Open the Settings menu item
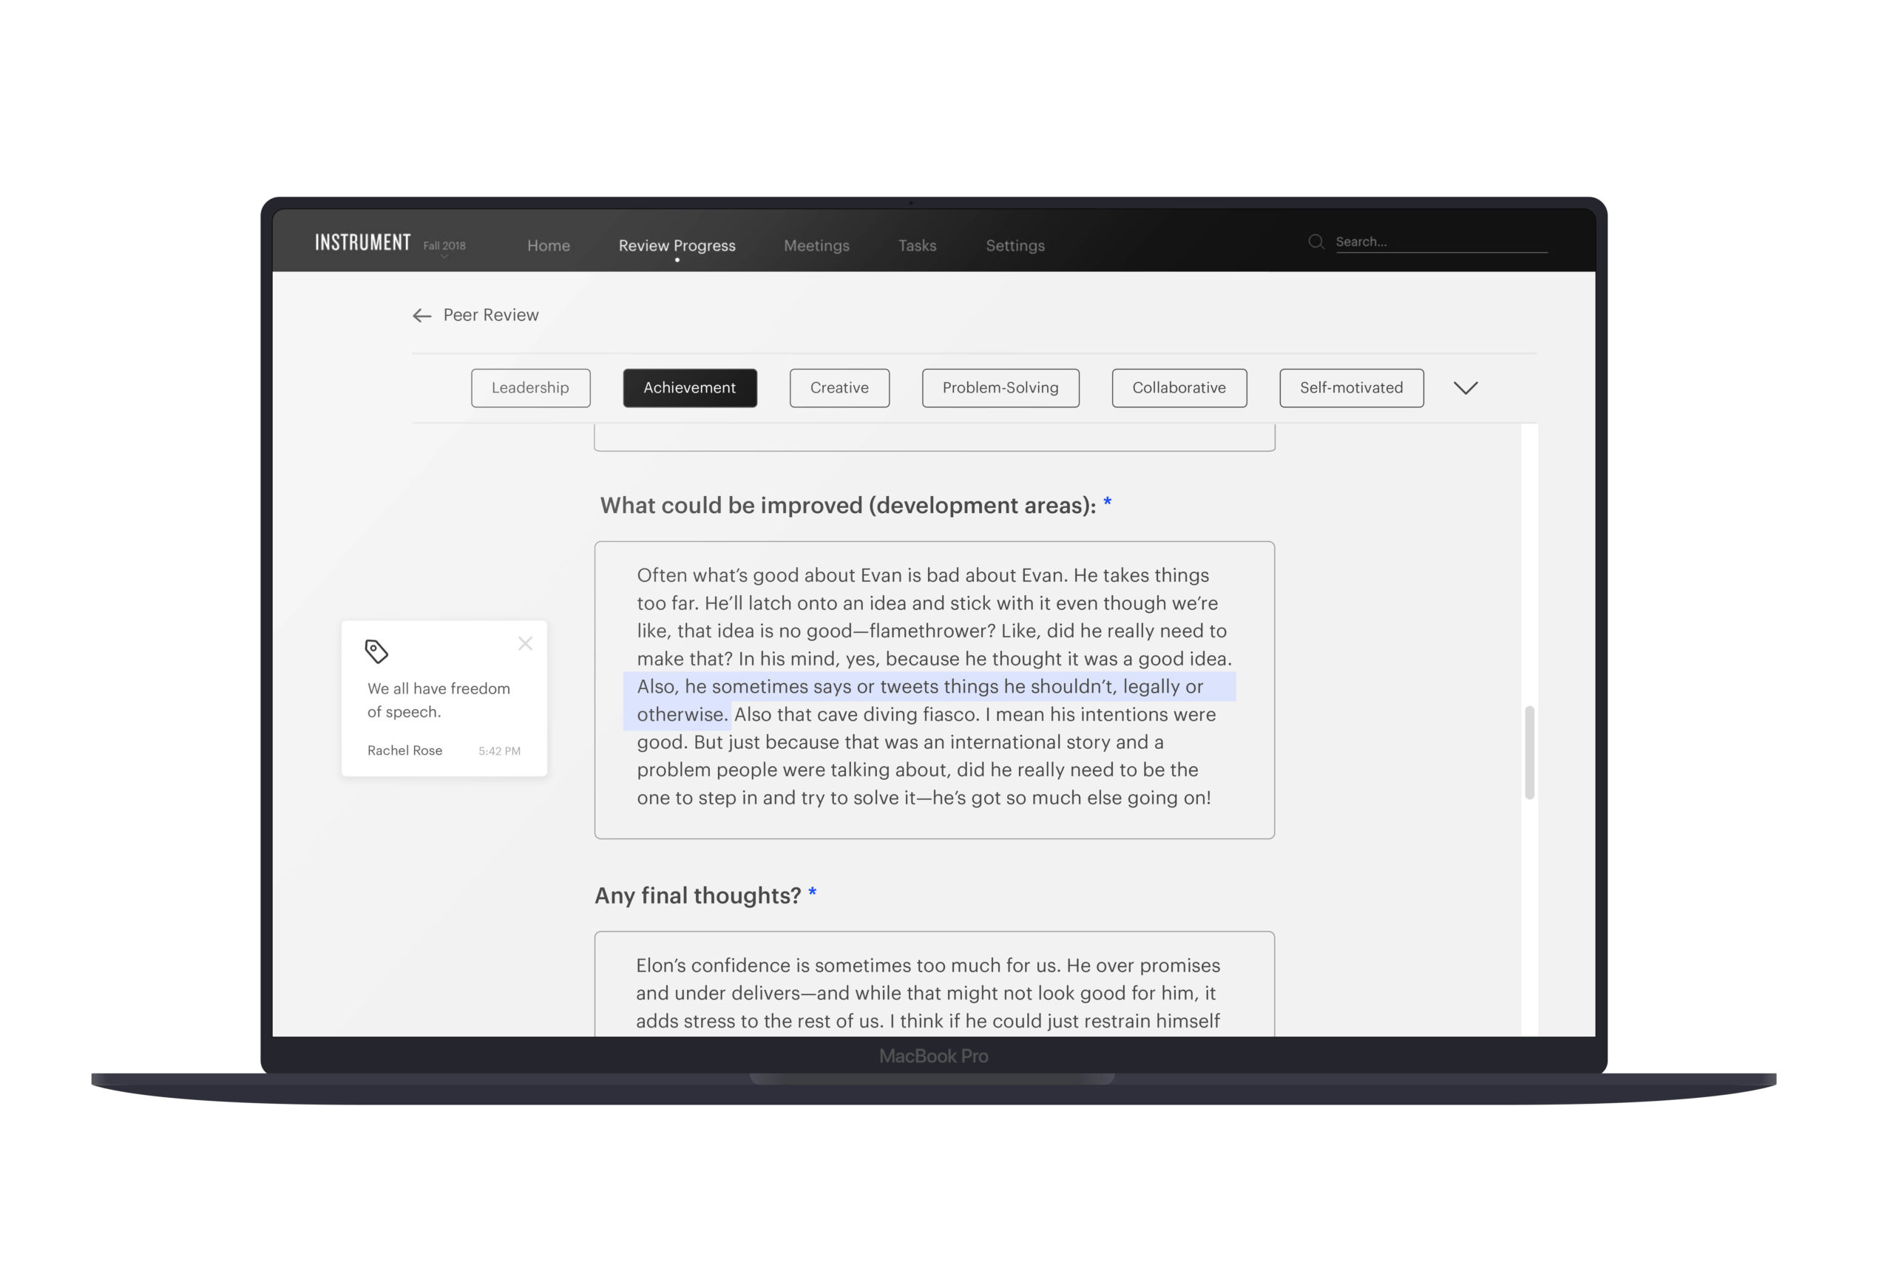Image resolution: width=1893 pixels, height=1262 pixels. [1015, 245]
